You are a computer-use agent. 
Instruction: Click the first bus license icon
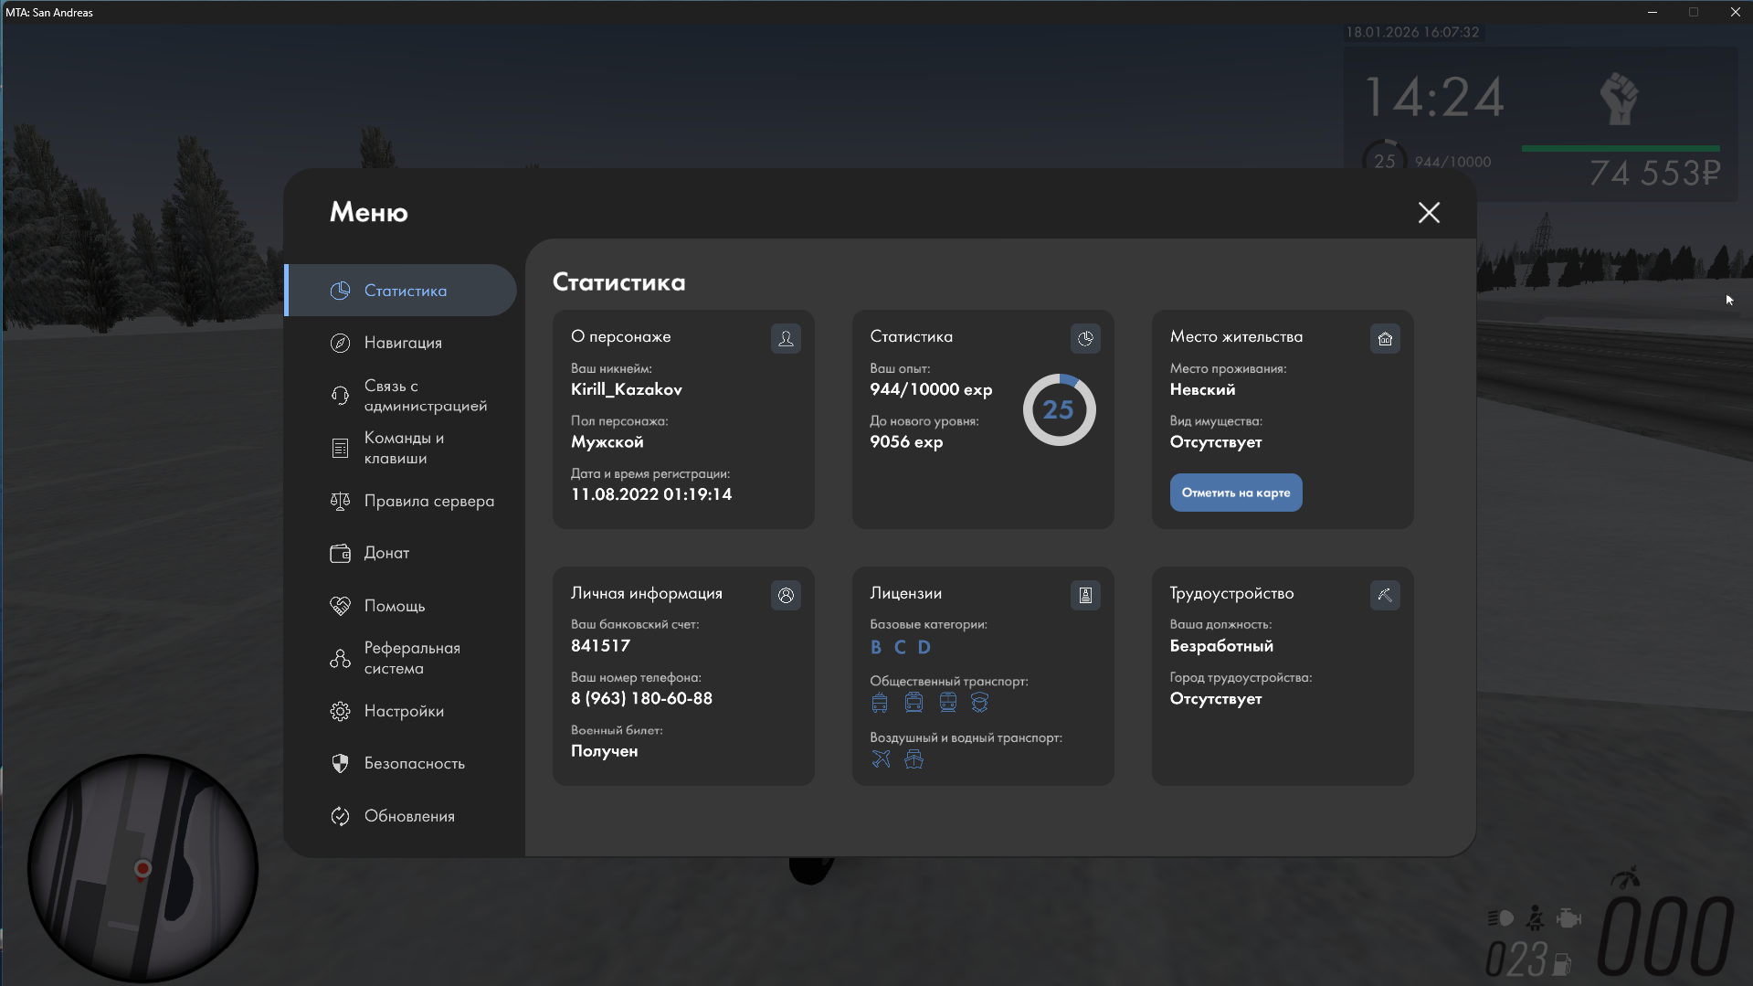(x=880, y=703)
